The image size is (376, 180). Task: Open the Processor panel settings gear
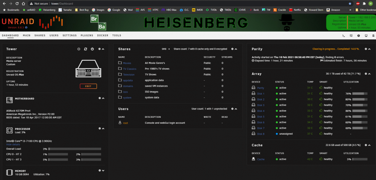[100, 128]
